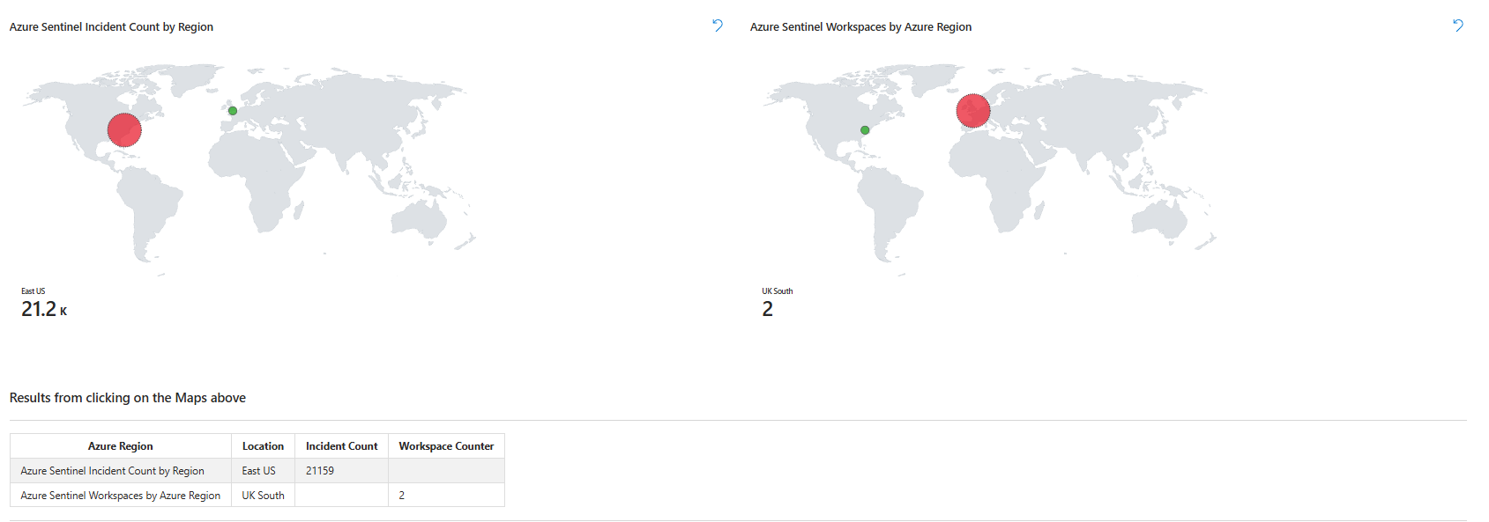Image resolution: width=1489 pixels, height=522 pixels.
Task: Sort table by Azure Region column header
Action: [120, 446]
